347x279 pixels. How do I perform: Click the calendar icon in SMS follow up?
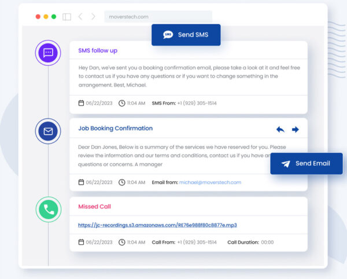(x=81, y=104)
